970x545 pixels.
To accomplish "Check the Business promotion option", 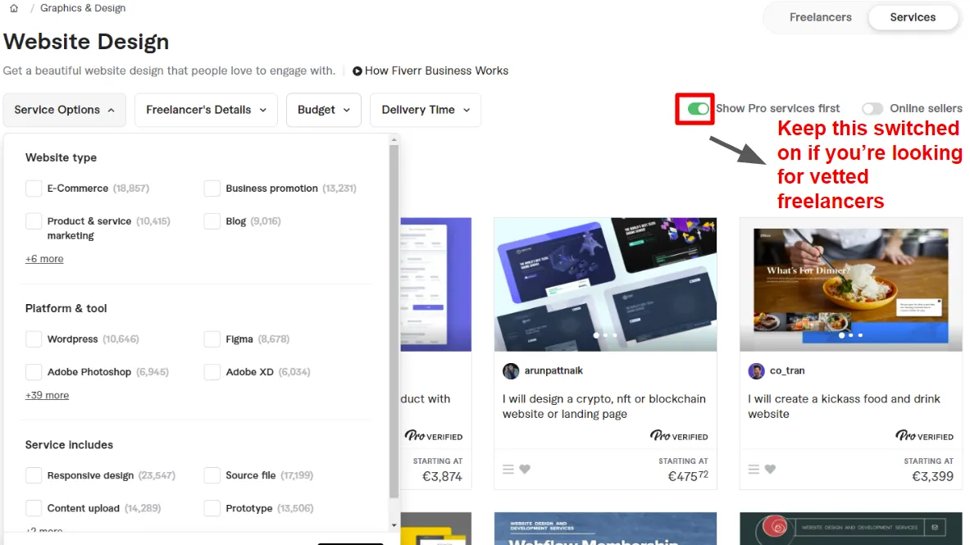I will (x=212, y=188).
